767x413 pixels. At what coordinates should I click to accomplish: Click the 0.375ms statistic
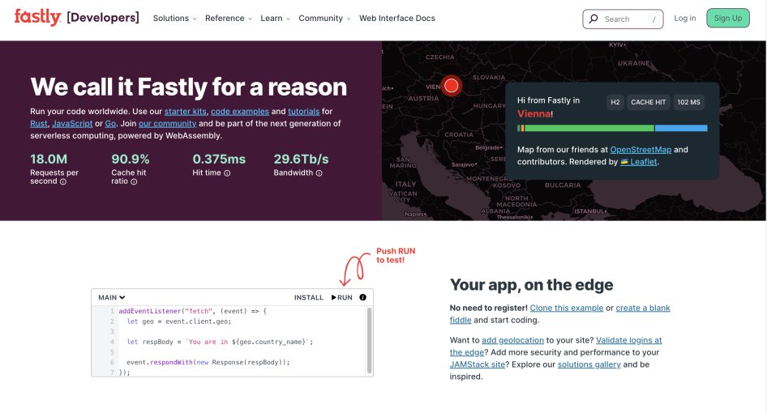[x=219, y=160]
